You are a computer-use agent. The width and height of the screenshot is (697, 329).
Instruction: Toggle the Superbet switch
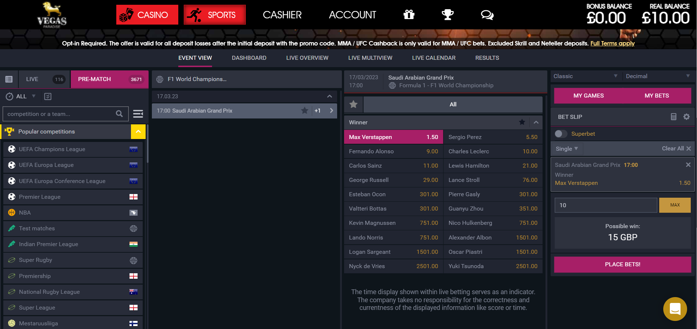pyautogui.click(x=561, y=134)
